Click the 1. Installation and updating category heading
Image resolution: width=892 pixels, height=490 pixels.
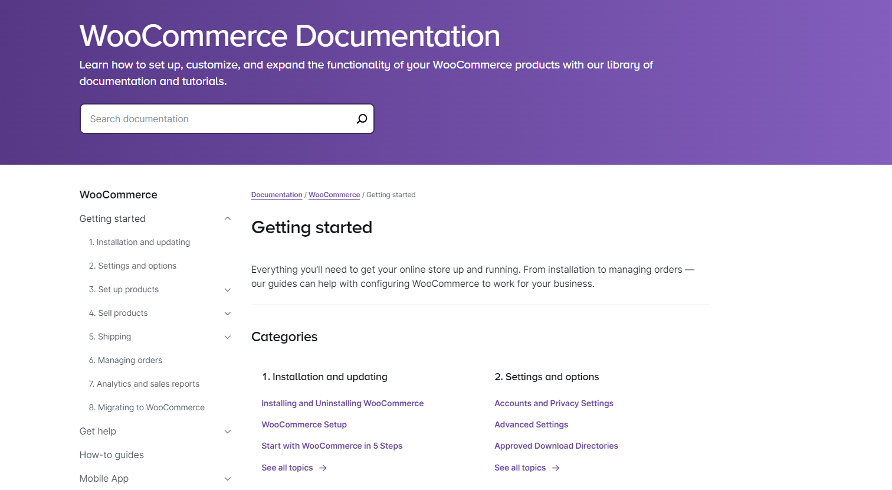click(x=325, y=377)
